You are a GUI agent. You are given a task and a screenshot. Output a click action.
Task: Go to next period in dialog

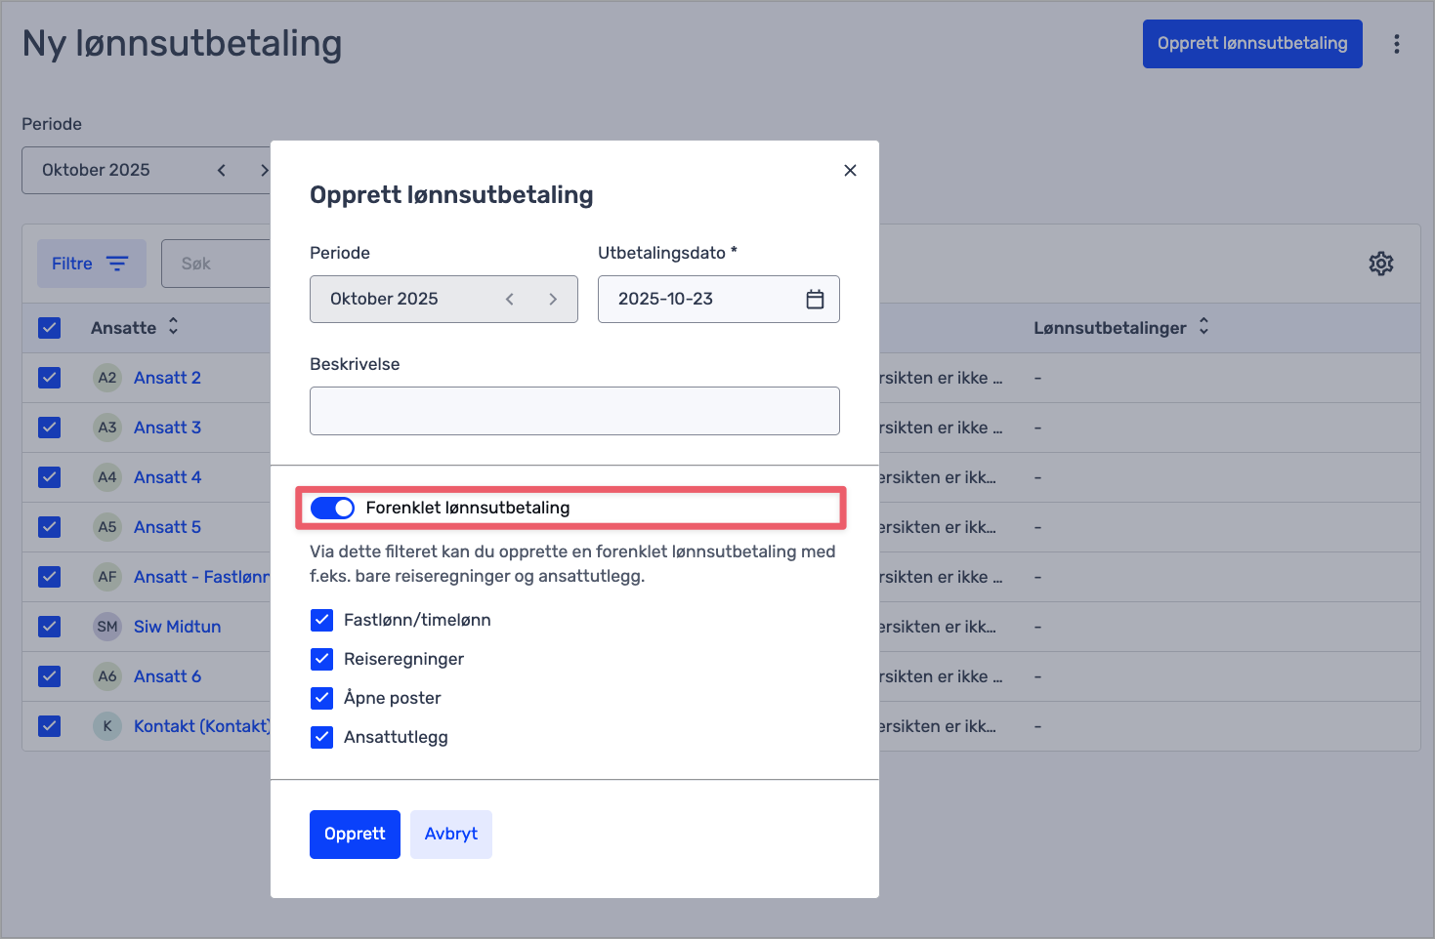pyautogui.click(x=553, y=300)
